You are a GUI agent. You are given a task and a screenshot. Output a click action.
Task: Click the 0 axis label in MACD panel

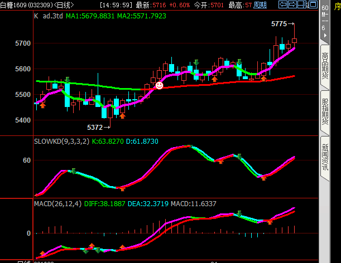28,233
